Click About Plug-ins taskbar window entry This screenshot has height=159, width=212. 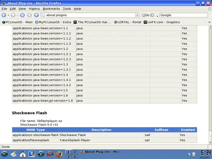[100, 152]
